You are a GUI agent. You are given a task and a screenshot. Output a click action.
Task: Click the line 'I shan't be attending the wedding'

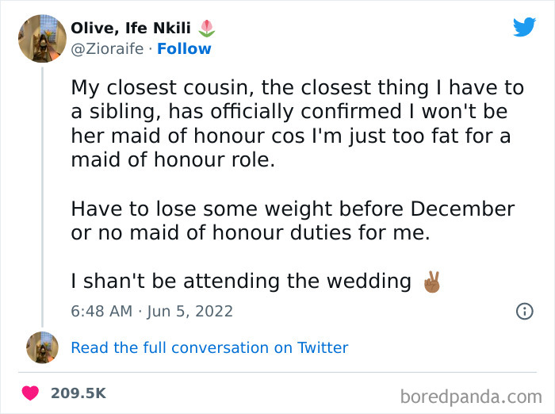240,281
